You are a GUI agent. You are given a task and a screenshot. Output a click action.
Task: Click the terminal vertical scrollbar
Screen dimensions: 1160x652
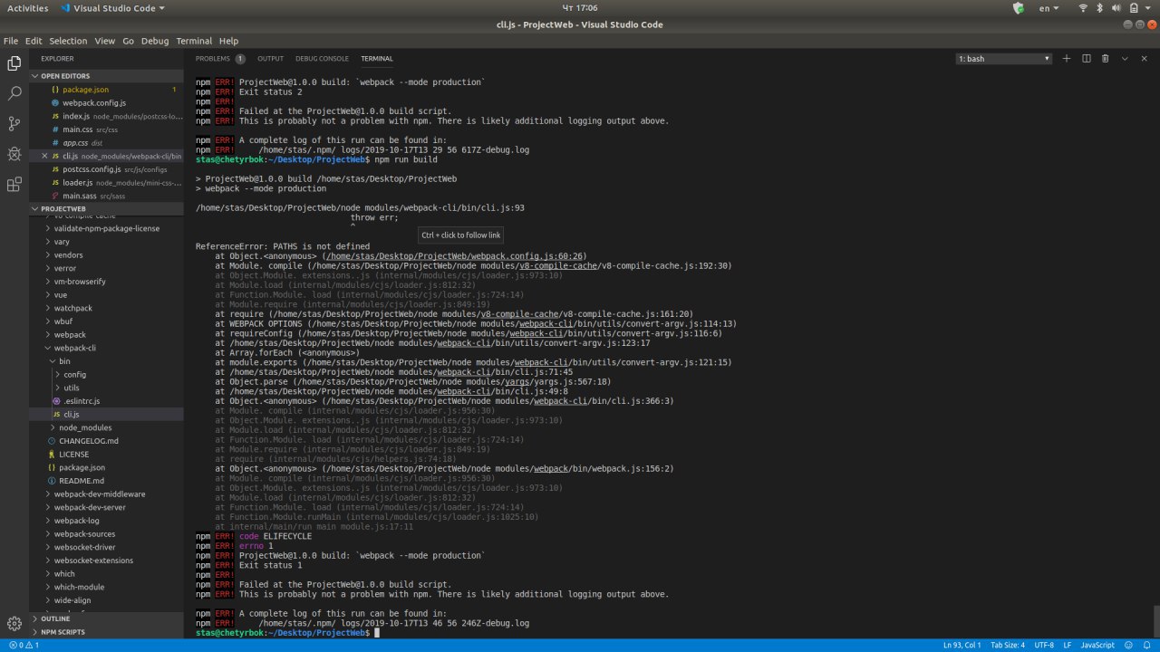[x=1155, y=621]
